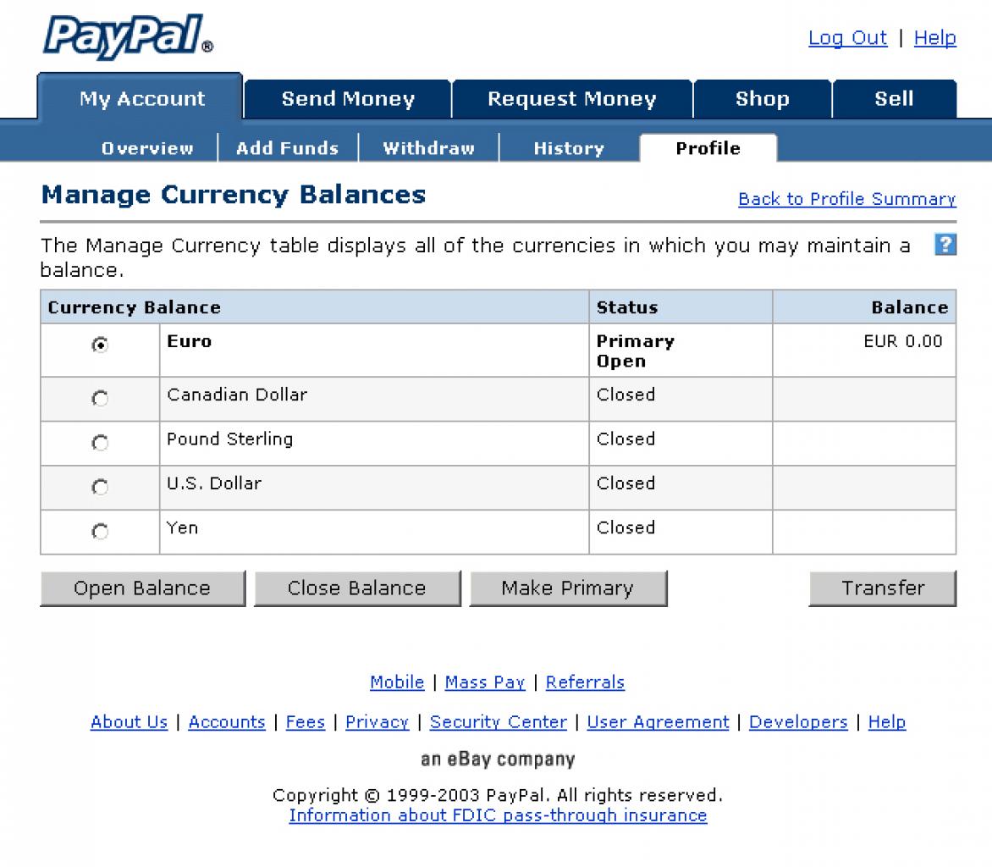This screenshot has width=992, height=867.
Task: Click 'Closed' status in Canadian Dollar row
Action: (x=626, y=395)
